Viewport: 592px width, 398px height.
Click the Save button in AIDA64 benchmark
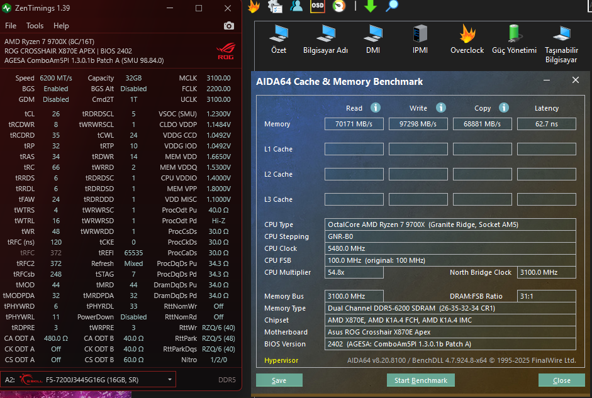coord(279,380)
